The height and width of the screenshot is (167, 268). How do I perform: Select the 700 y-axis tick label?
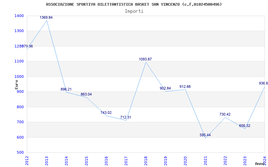click(20, 122)
